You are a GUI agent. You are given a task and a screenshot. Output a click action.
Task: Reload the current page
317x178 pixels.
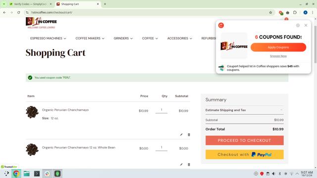pos(19,12)
